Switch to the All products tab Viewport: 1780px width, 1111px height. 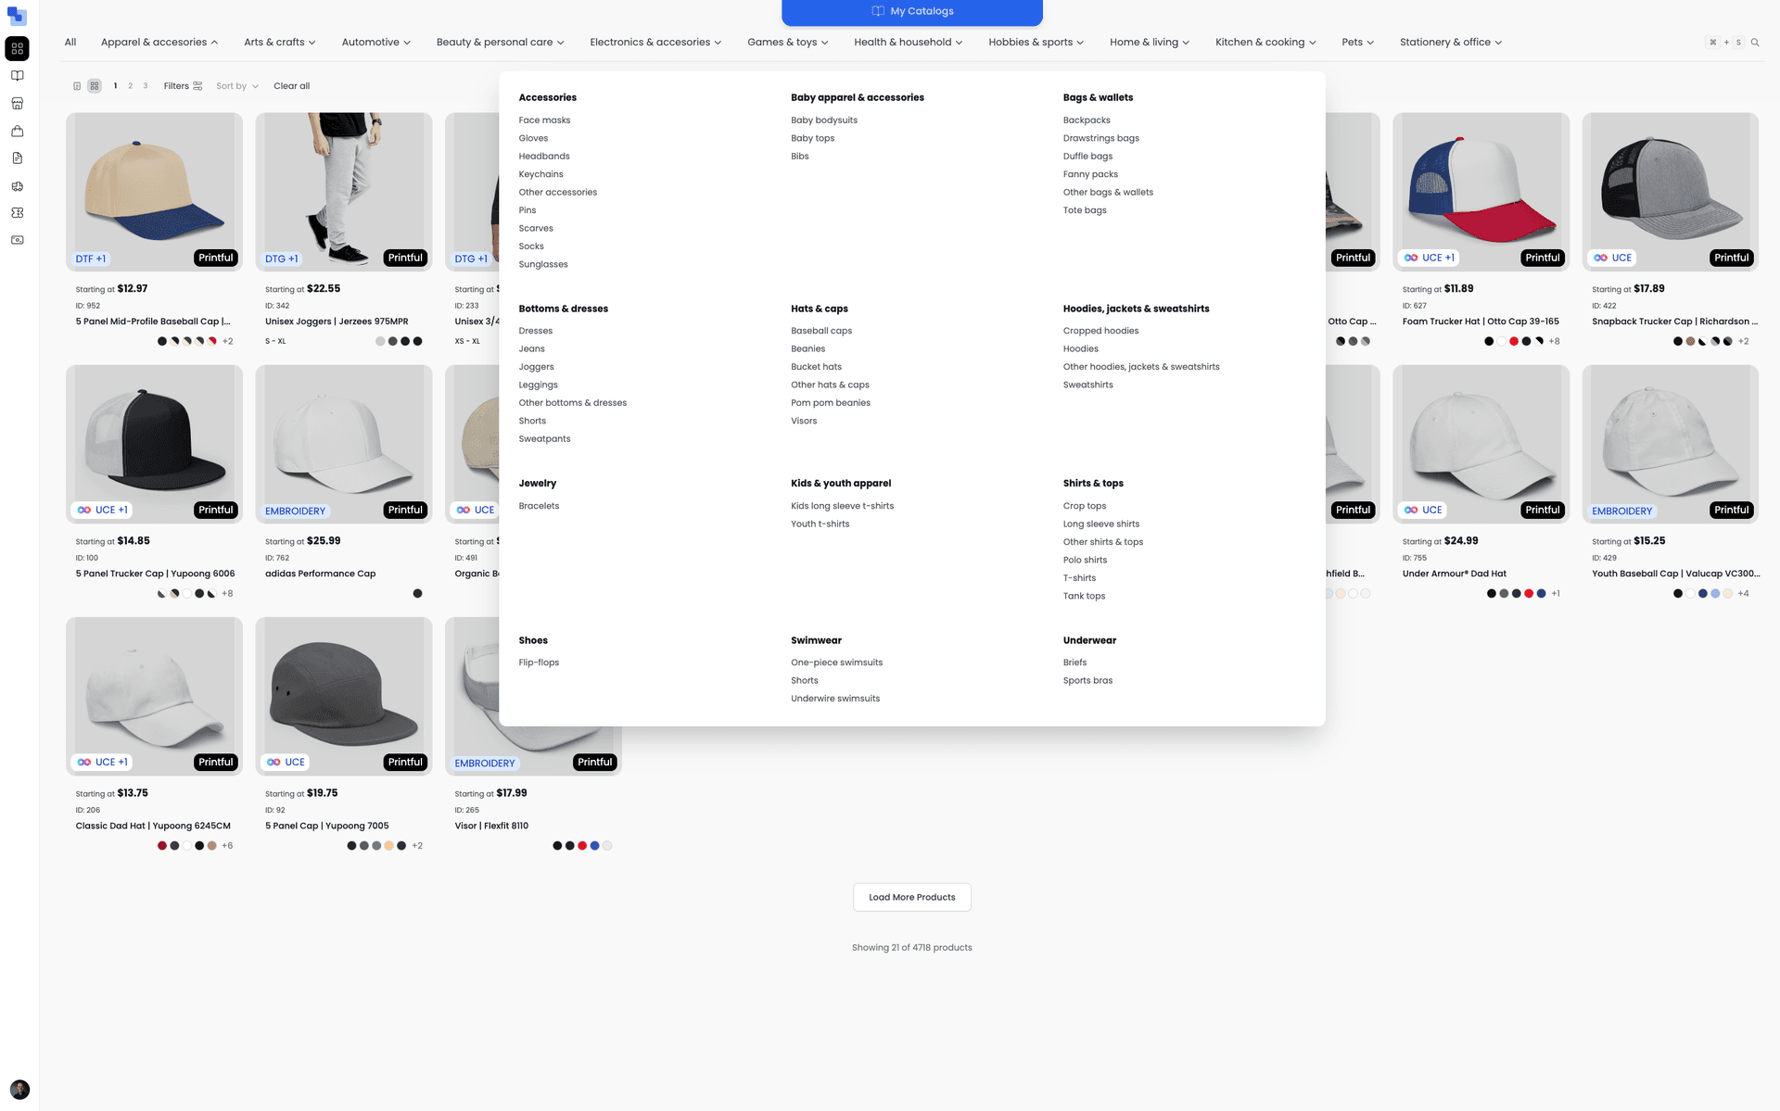(70, 42)
